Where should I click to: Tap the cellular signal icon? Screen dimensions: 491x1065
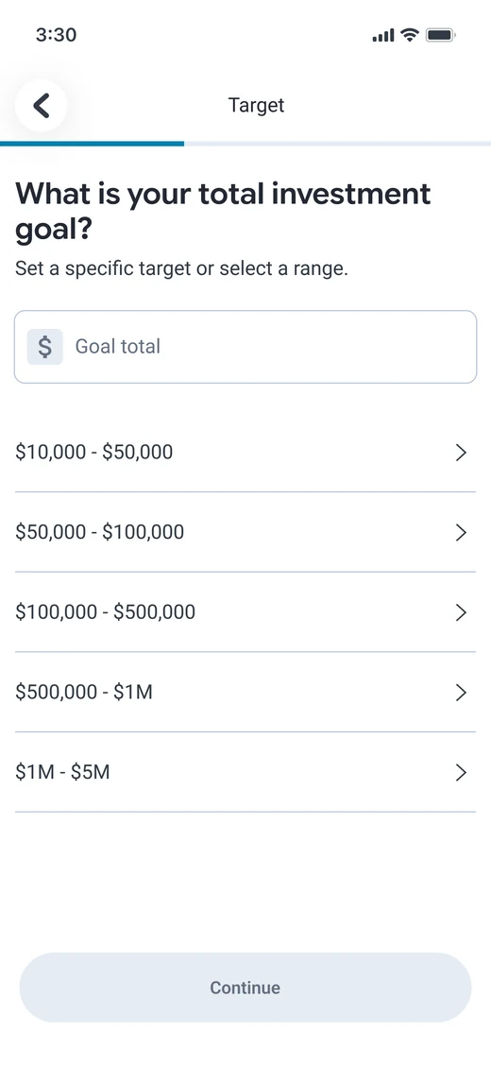click(x=383, y=35)
